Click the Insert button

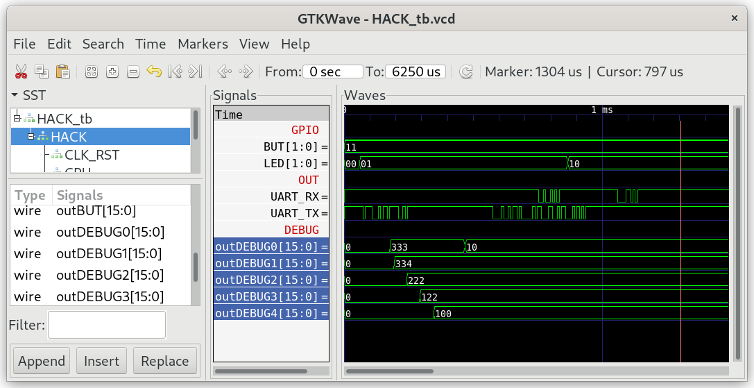101,361
